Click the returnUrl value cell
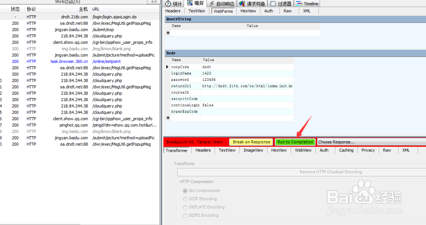Screen dimensions: 426x225 (247, 86)
